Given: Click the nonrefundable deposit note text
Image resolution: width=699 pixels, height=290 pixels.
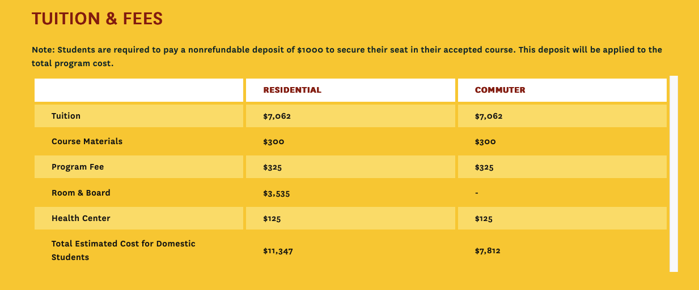Looking at the screenshot, I should [347, 57].
